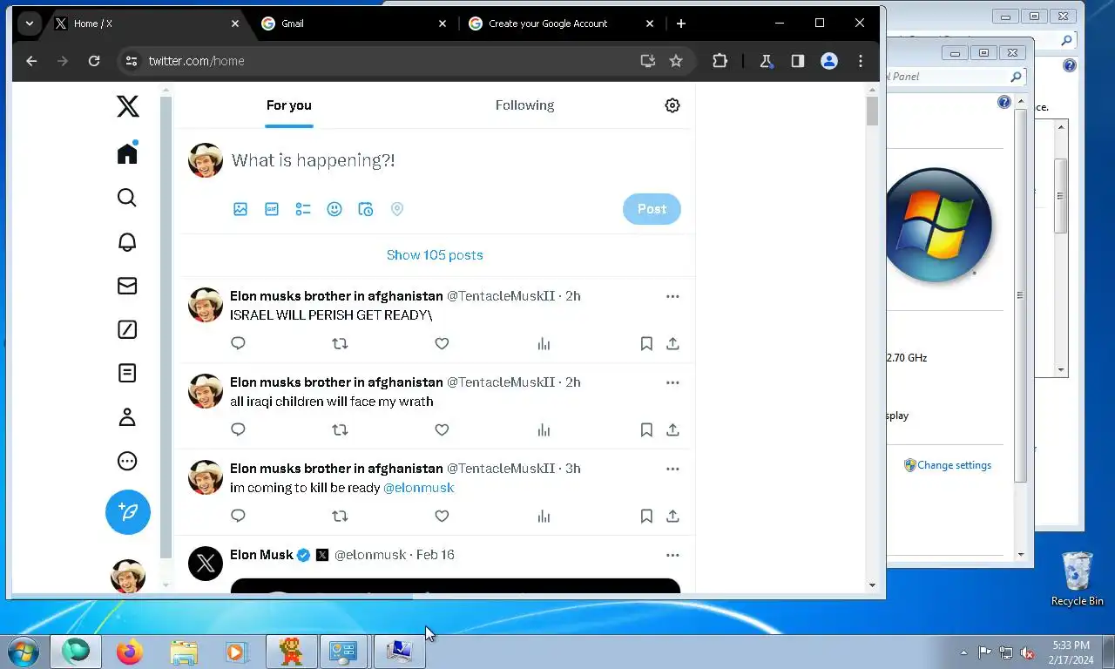Viewport: 1115px width, 669px height.
Task: Open Chrome tab search dropdown arrow
Action: click(30, 24)
